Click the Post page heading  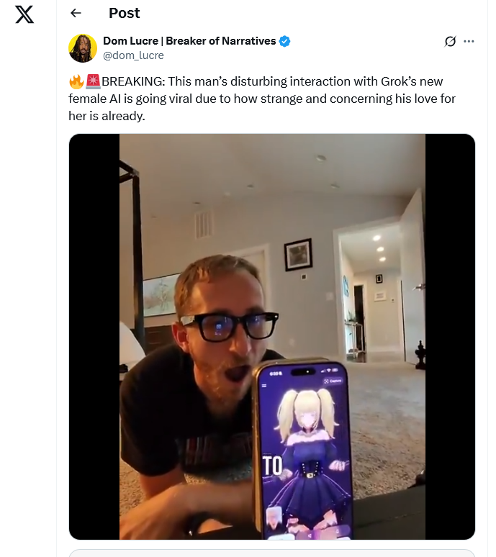click(124, 13)
